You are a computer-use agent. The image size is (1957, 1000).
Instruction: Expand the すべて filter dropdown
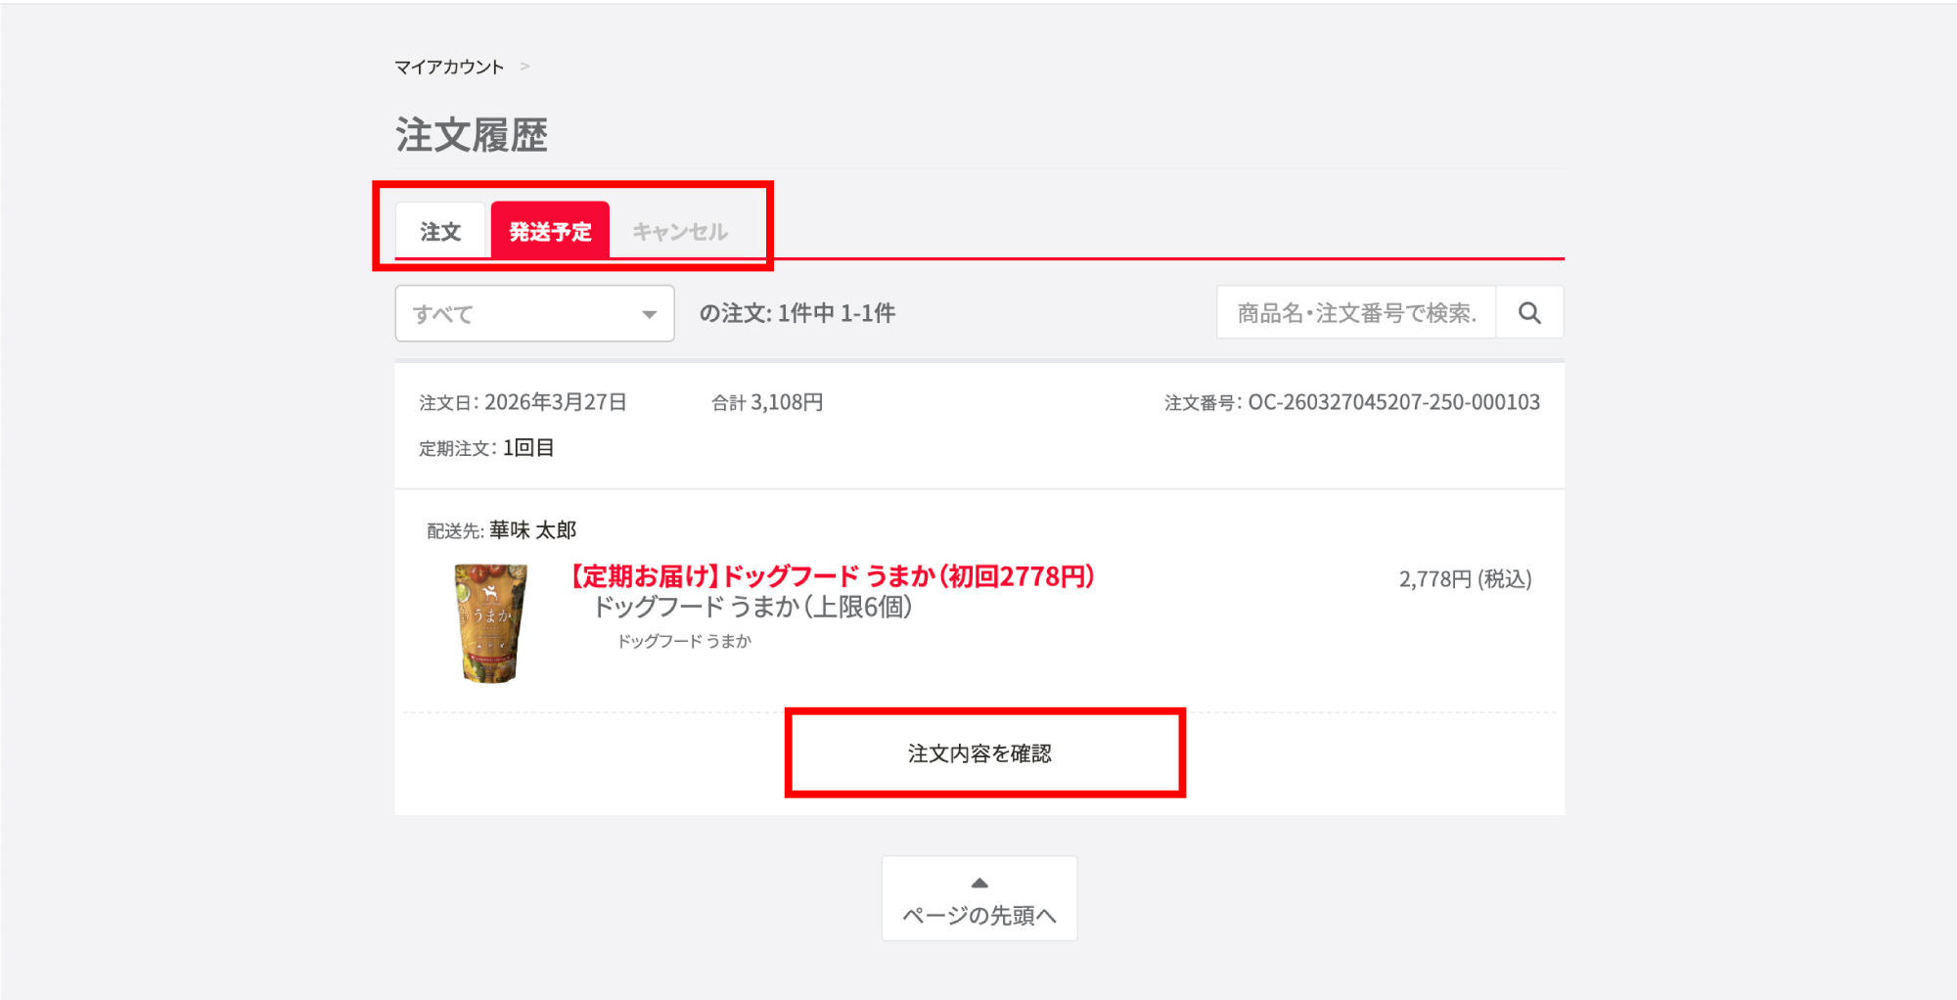[534, 313]
